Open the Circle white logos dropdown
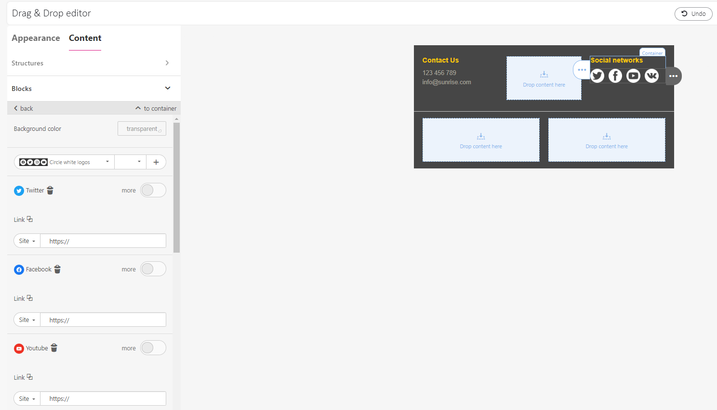Image resolution: width=717 pixels, height=410 pixels. [65, 162]
